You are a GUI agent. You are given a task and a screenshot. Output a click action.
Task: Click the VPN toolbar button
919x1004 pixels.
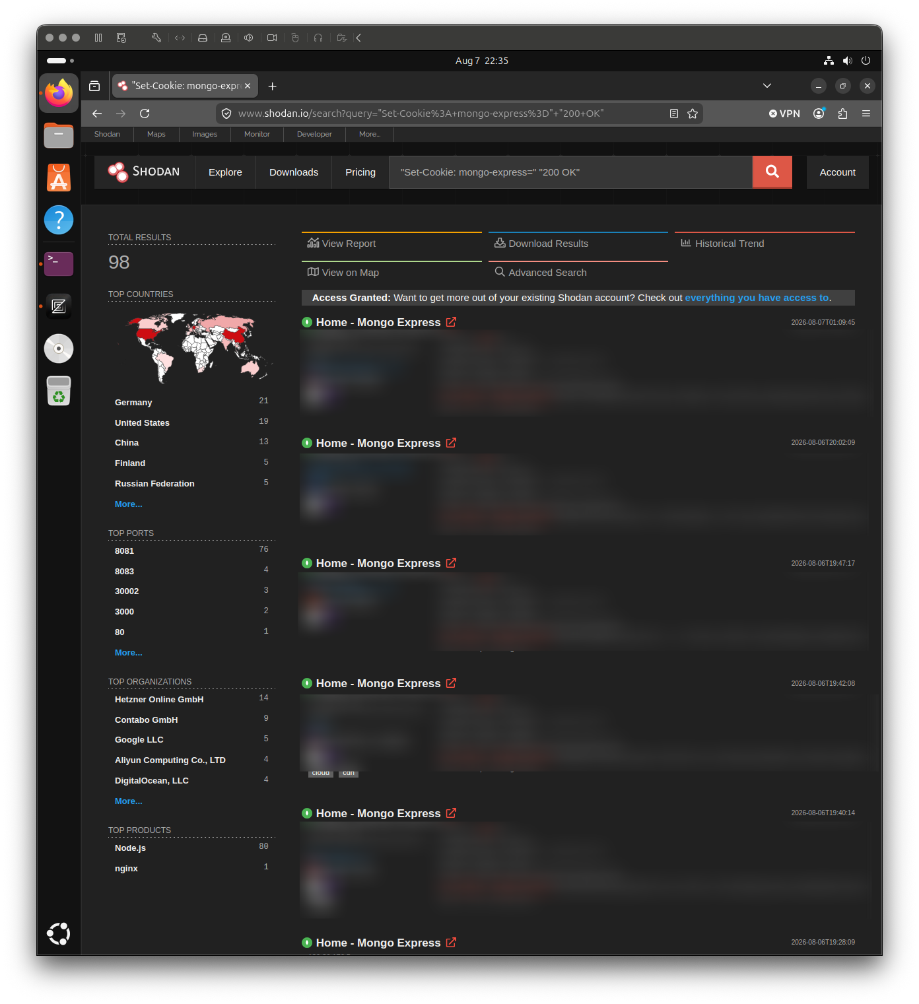click(x=784, y=114)
